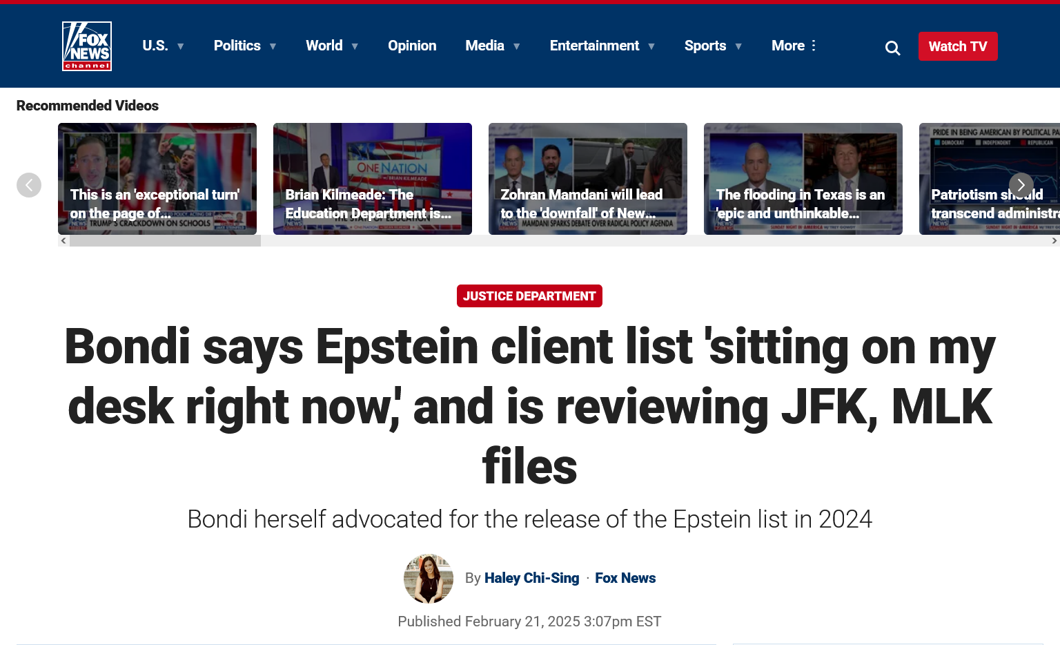Click the Watch TV button
1060x645 pixels.
point(958,46)
